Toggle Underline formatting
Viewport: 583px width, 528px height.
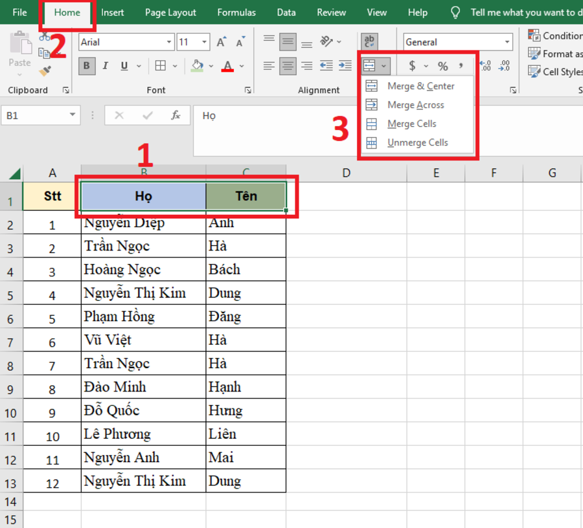(124, 66)
